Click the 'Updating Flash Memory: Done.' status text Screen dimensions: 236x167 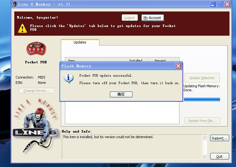[202, 88]
